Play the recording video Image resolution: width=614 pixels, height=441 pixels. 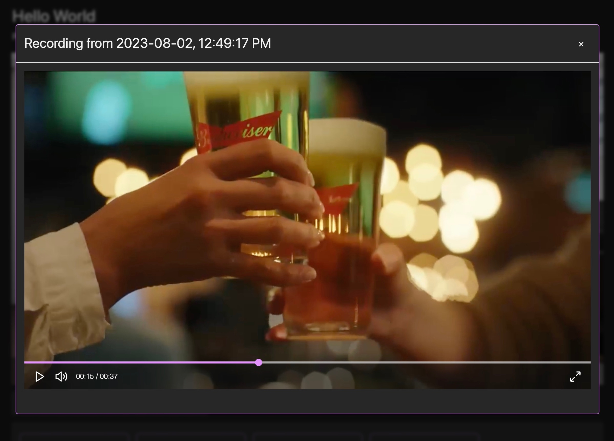pyautogui.click(x=40, y=376)
